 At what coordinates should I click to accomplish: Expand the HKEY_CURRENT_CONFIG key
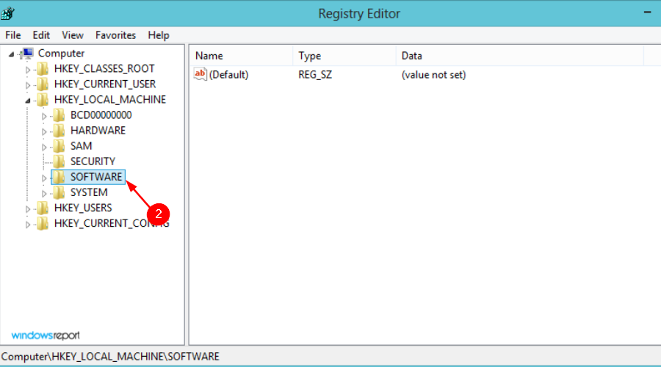pyautogui.click(x=28, y=225)
